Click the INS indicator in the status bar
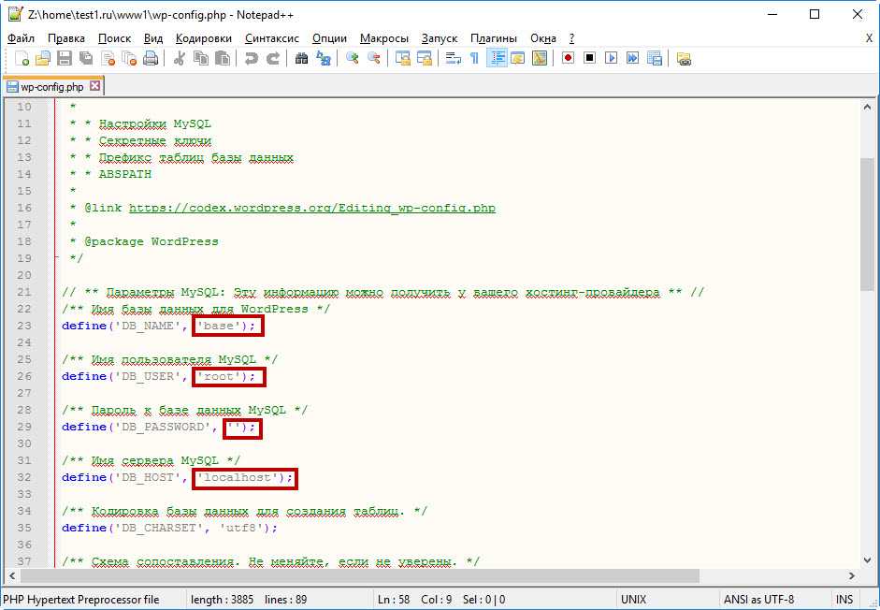Image resolution: width=880 pixels, height=610 pixels. point(844,600)
